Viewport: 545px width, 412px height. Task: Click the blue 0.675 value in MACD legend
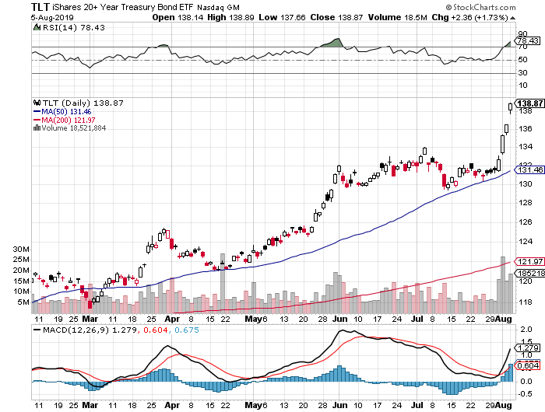187,330
